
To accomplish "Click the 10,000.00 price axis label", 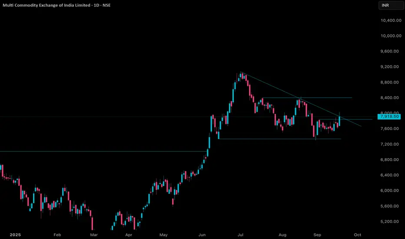I will pyautogui.click(x=391, y=36).
